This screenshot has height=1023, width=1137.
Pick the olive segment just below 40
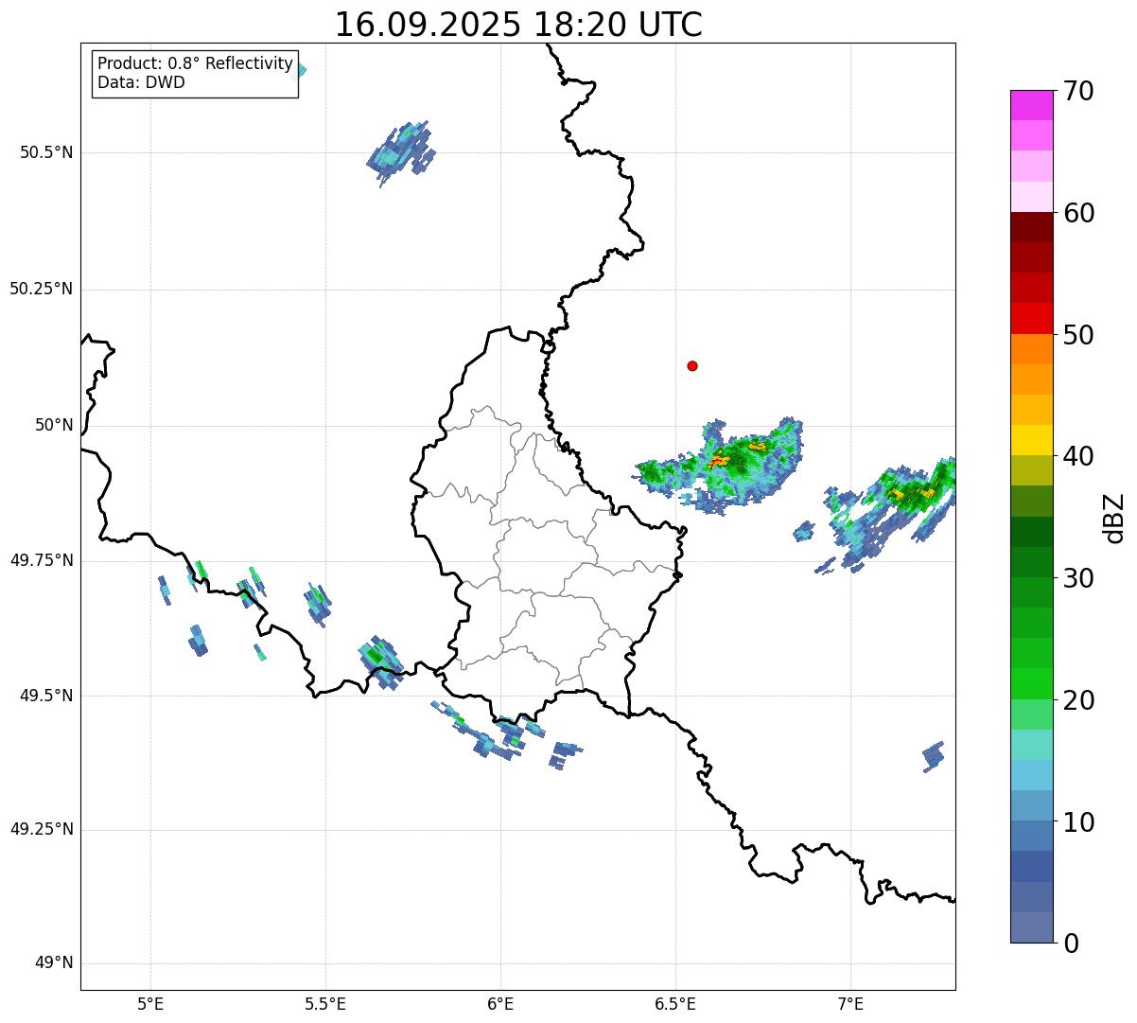click(x=1031, y=470)
